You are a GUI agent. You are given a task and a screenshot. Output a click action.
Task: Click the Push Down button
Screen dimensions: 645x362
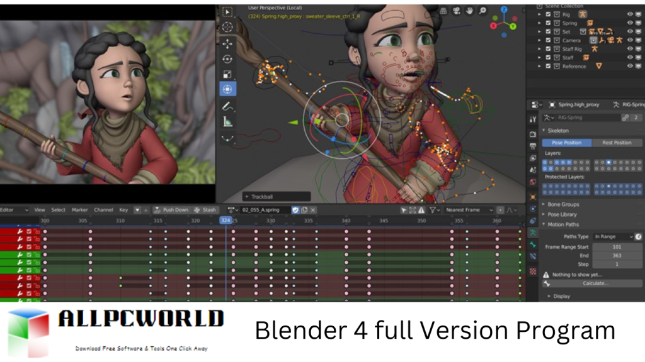[x=171, y=210]
